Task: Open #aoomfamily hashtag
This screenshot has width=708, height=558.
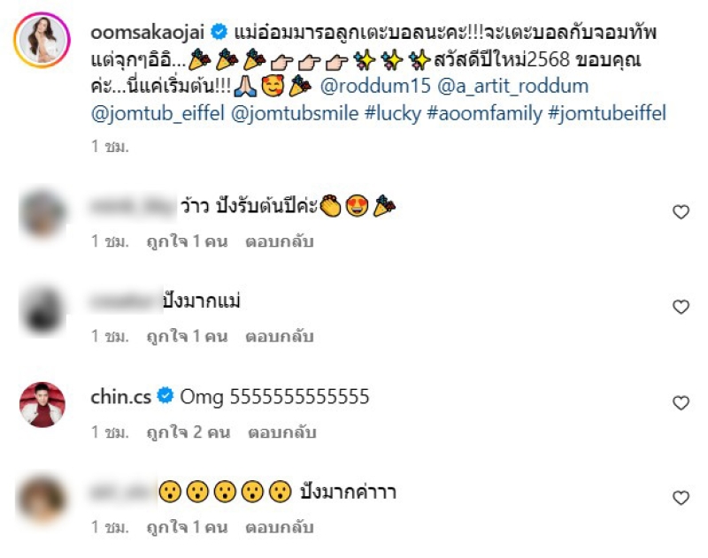Action: (484, 113)
